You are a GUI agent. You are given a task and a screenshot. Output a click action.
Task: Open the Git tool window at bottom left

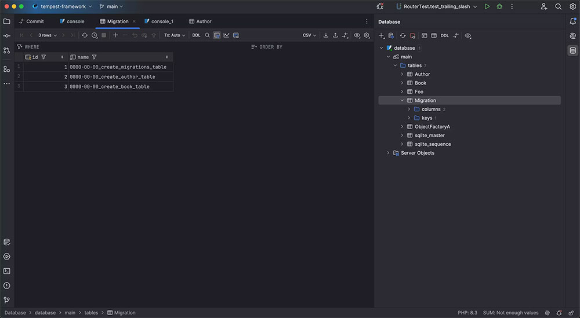click(6, 300)
